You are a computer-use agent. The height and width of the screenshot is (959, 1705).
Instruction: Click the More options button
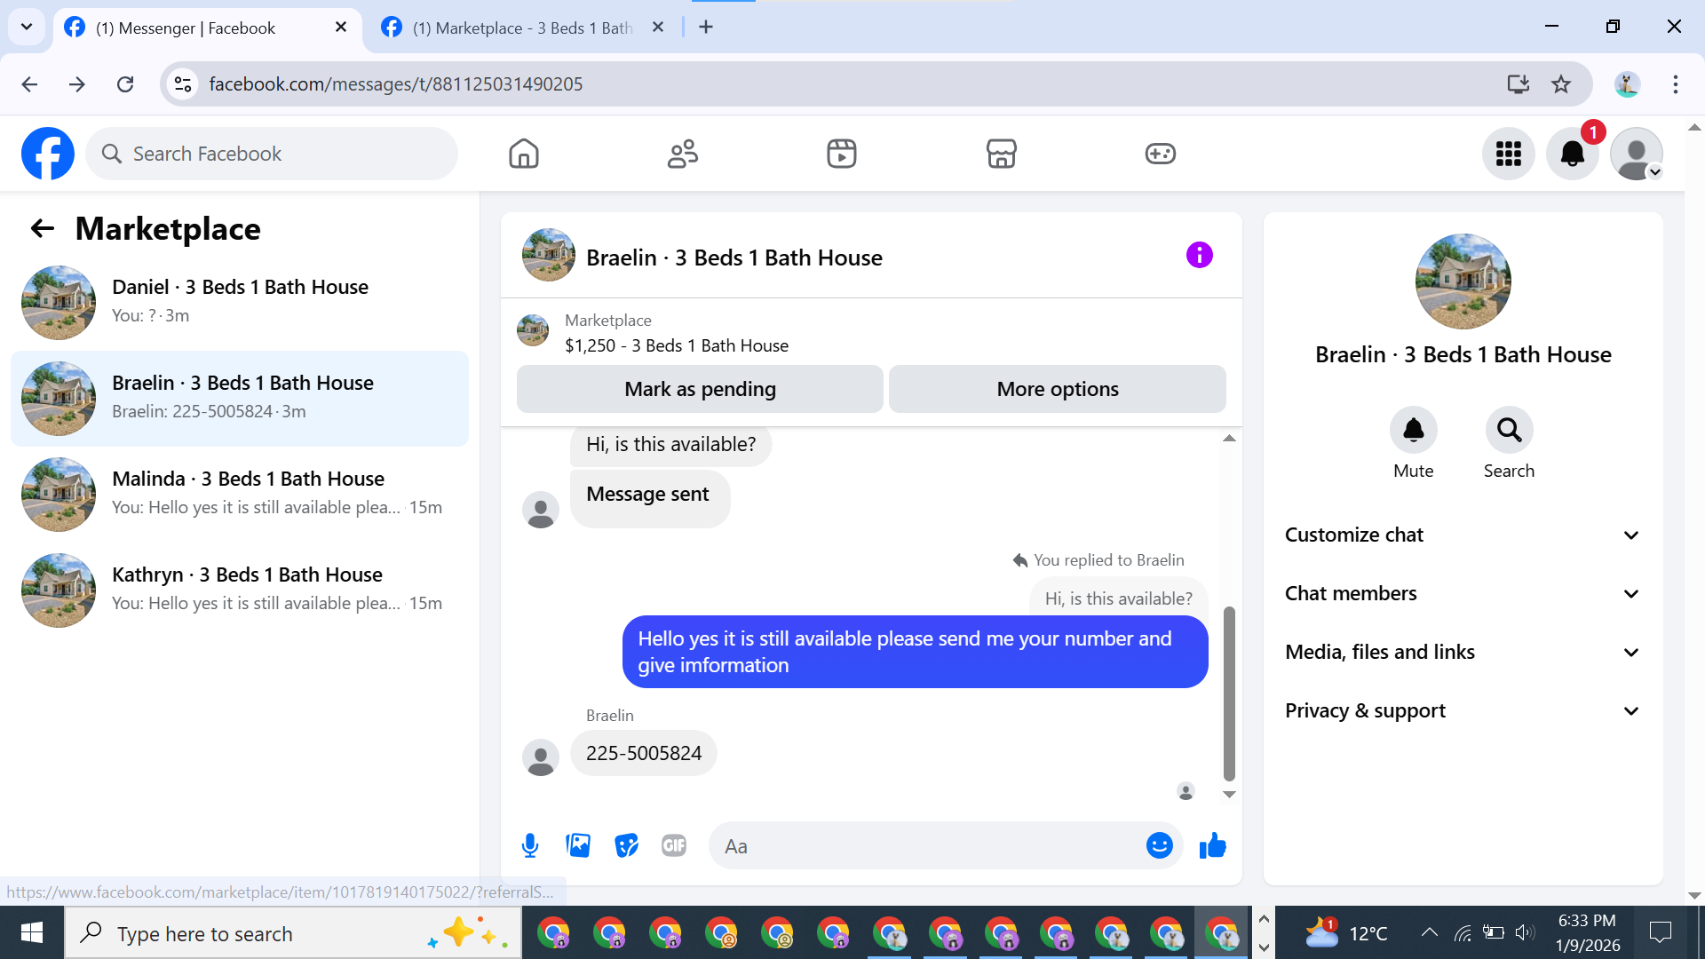1057,389
